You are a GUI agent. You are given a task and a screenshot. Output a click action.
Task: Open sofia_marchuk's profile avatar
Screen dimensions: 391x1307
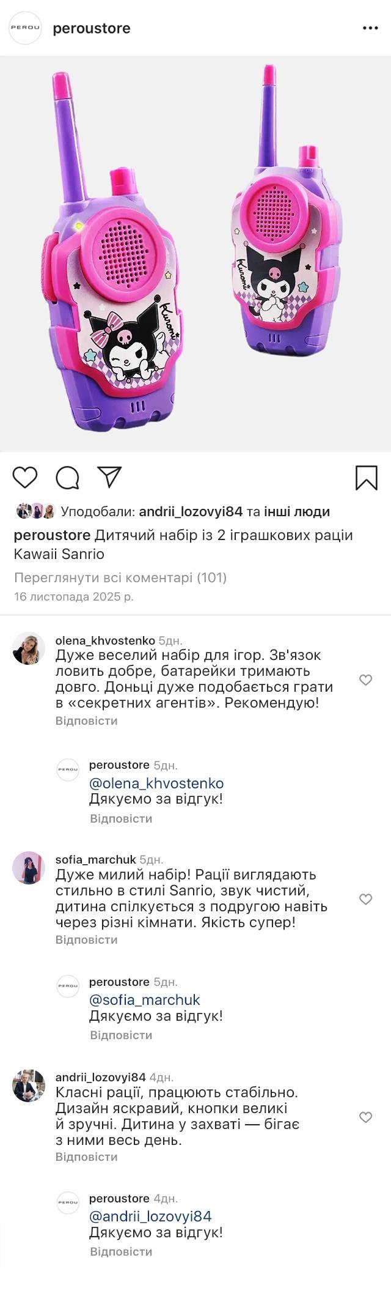[29, 867]
